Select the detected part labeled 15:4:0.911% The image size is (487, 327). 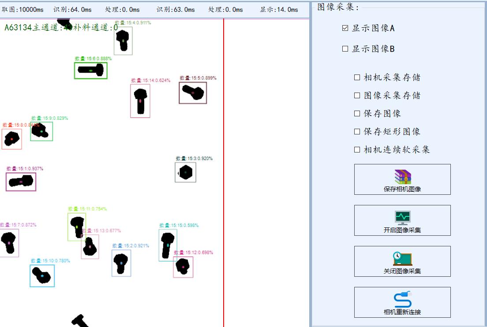123,41
